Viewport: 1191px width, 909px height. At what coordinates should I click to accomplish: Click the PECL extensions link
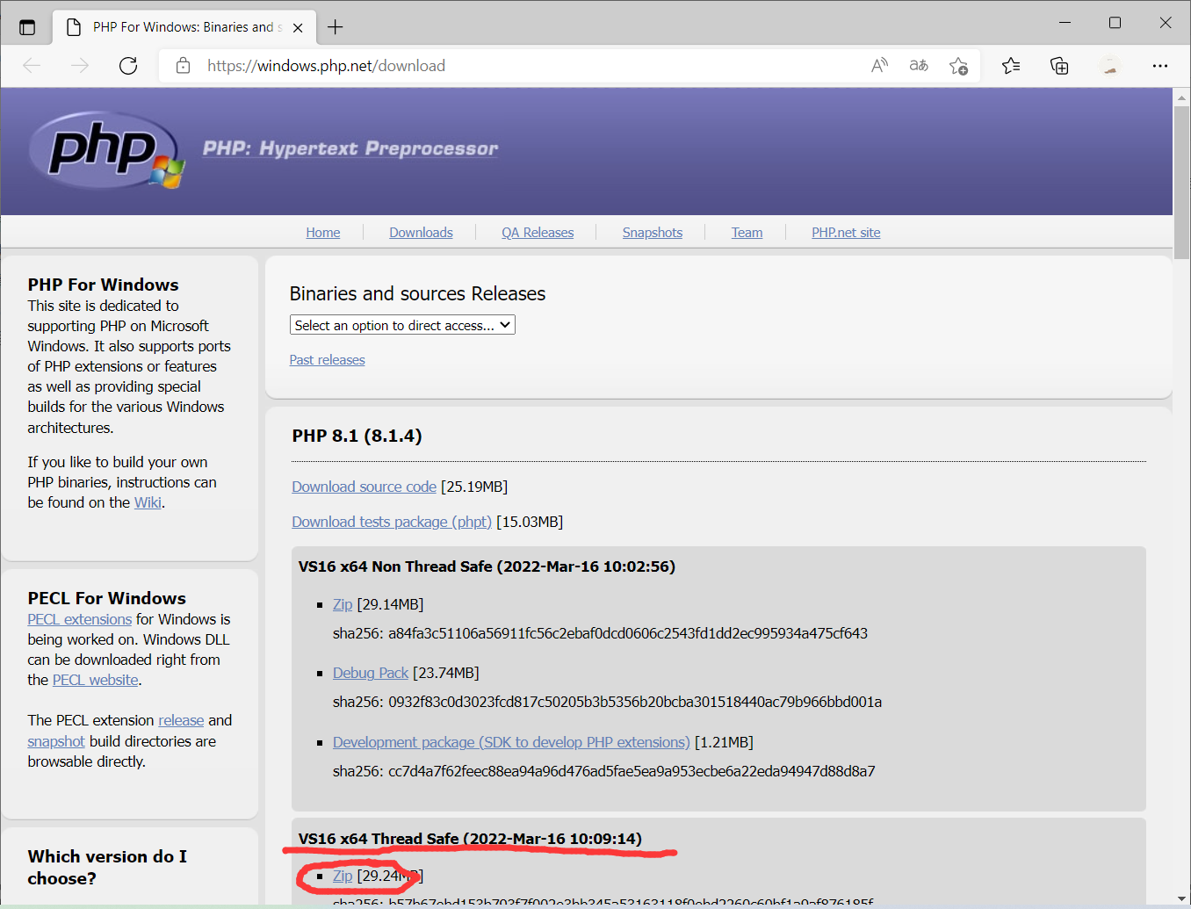point(79,618)
